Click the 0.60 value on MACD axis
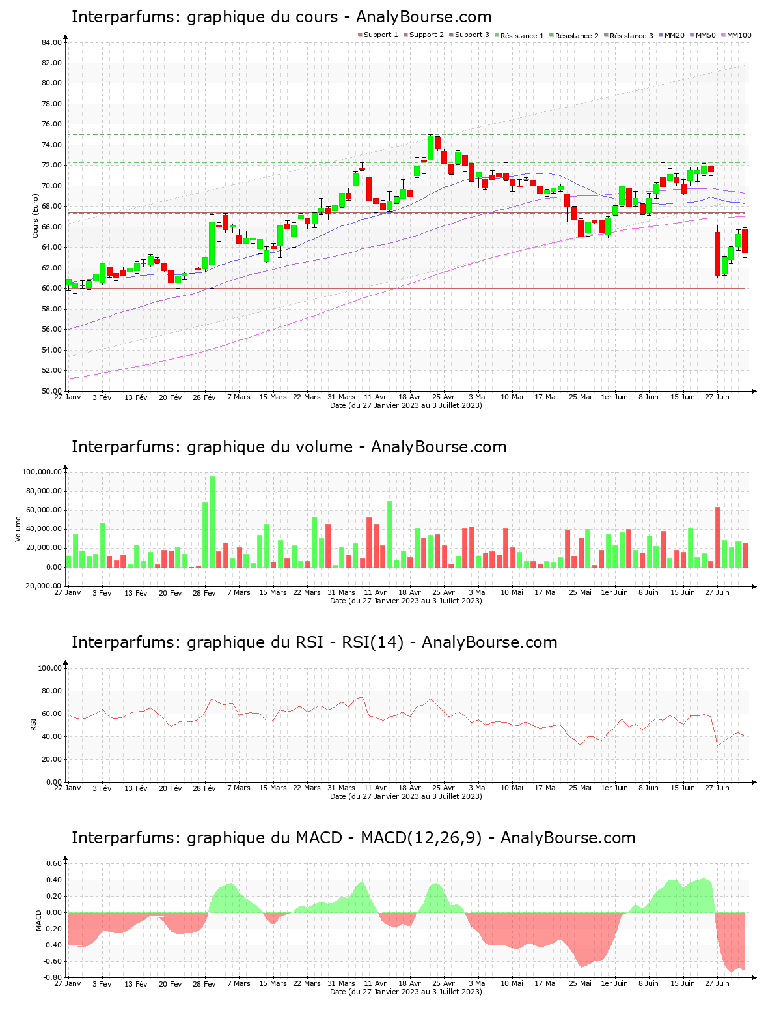The height and width of the screenshot is (1010, 781). [55, 863]
